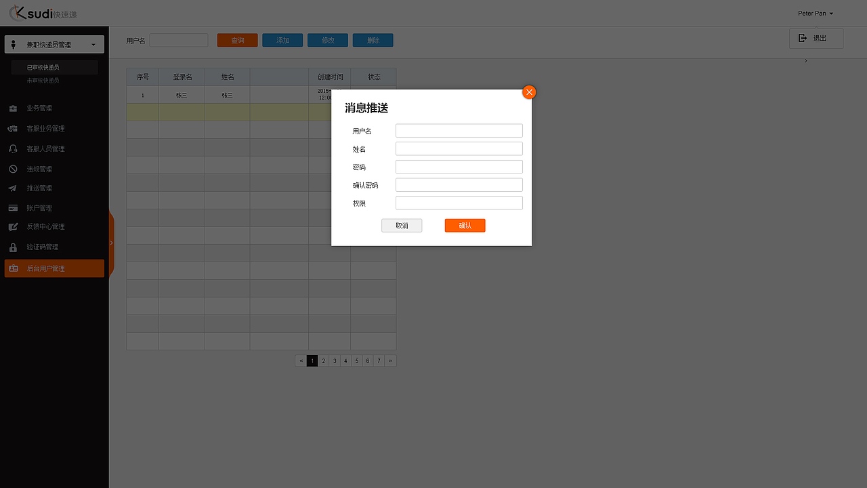The width and height of the screenshot is (867, 488).
Task: Click 取消 to cancel the dialog
Action: point(402,226)
